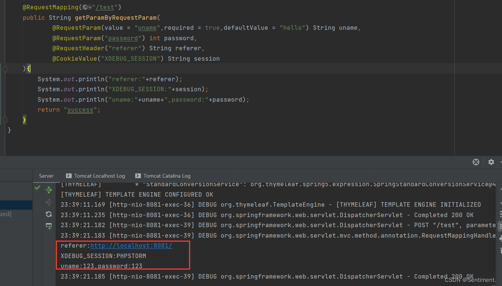502x286 pixels.
Task: Click the "/test" mapping path string
Action: (x=105, y=7)
